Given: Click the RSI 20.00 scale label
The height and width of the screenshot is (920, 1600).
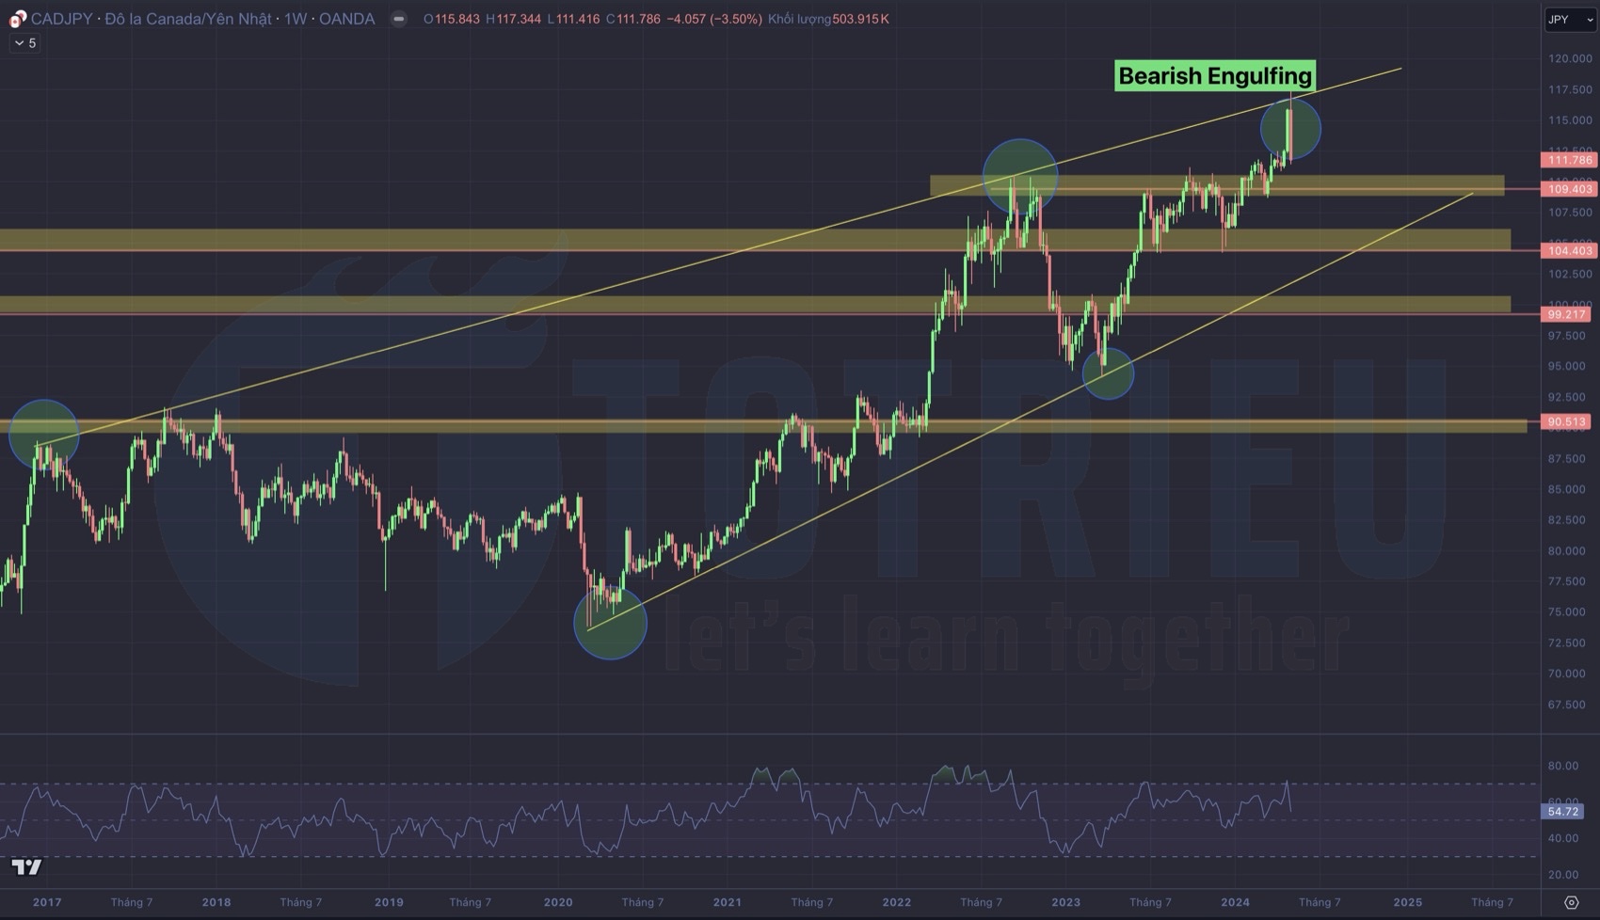Looking at the screenshot, I should point(1563,875).
